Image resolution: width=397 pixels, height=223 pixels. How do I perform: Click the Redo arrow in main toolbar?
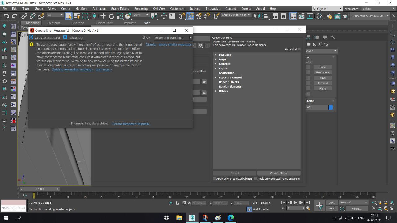pyautogui.click(x=14, y=16)
